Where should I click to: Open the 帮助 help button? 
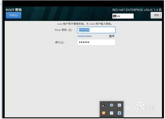[x=156, y=15]
